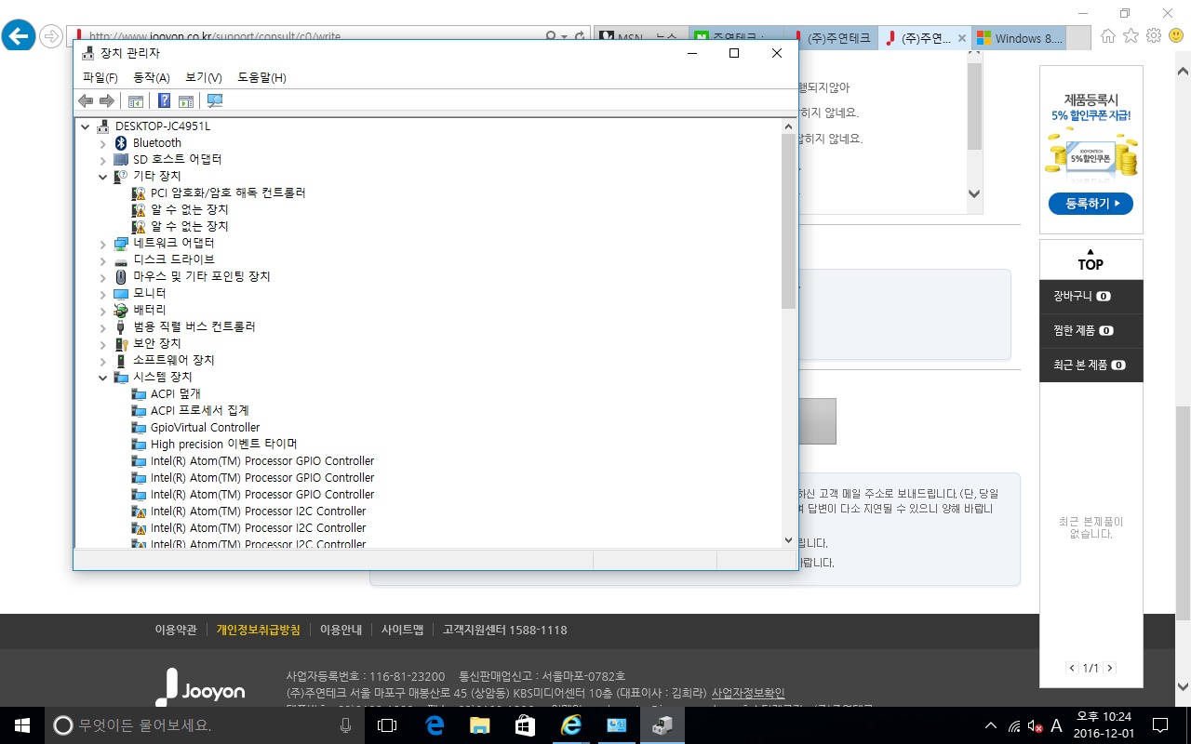This screenshot has height=744, width=1191.
Task: Open the 사이트맵 footer link
Action: click(x=402, y=630)
